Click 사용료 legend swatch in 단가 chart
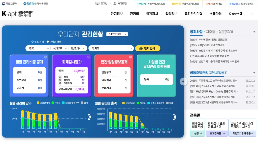This screenshot has width=258, height=142. coord(53,103)
